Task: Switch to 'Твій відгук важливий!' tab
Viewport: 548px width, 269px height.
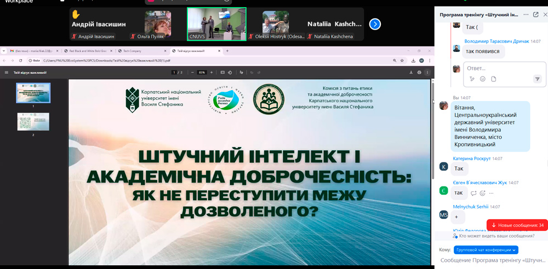Action: (x=196, y=51)
